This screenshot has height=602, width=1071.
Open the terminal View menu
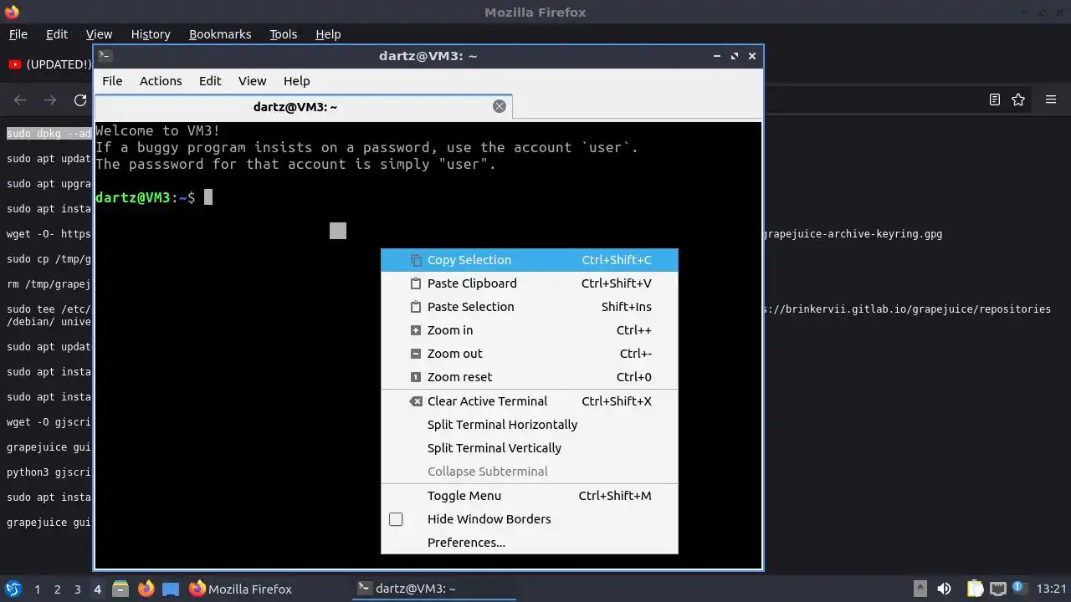point(252,81)
